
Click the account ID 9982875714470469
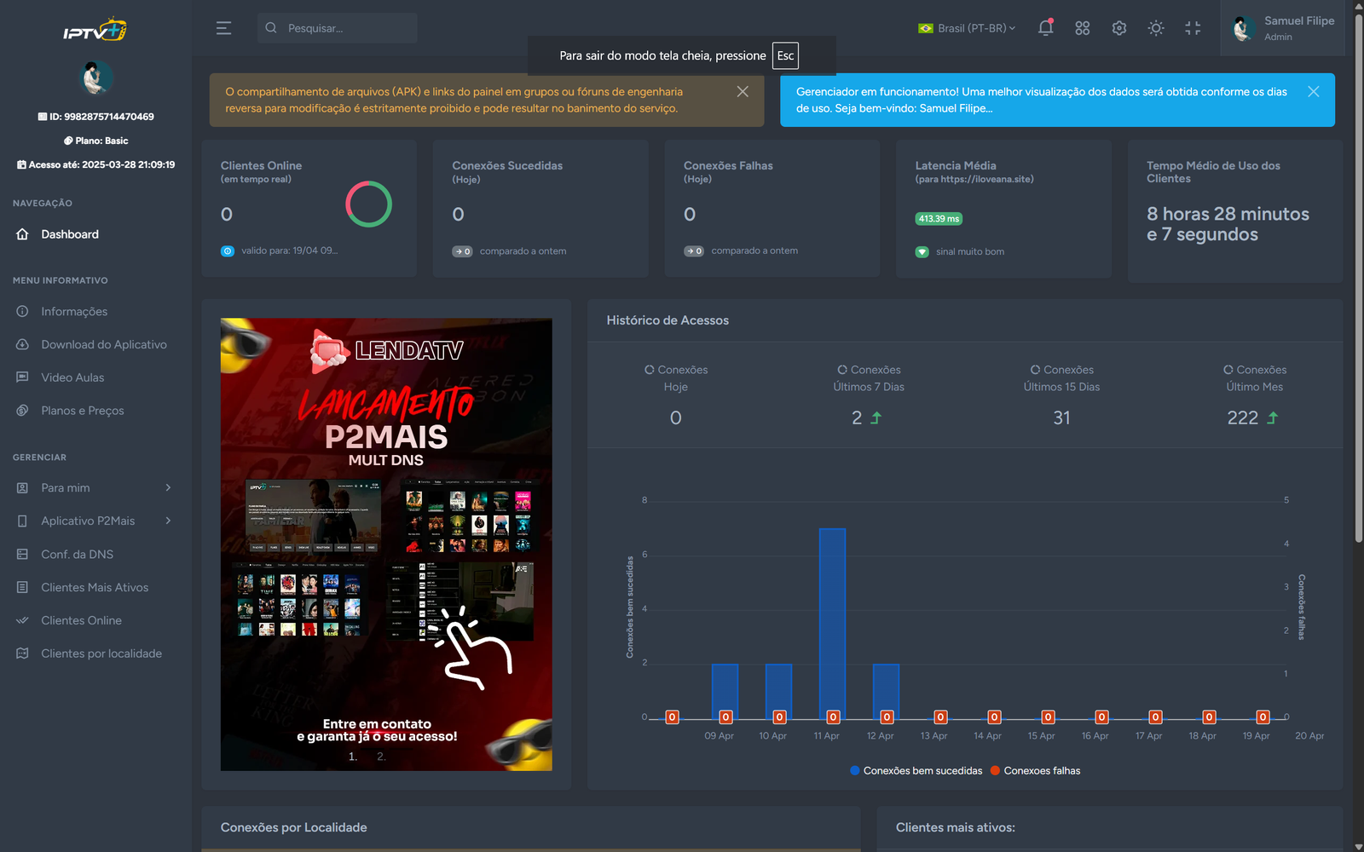coord(95,117)
